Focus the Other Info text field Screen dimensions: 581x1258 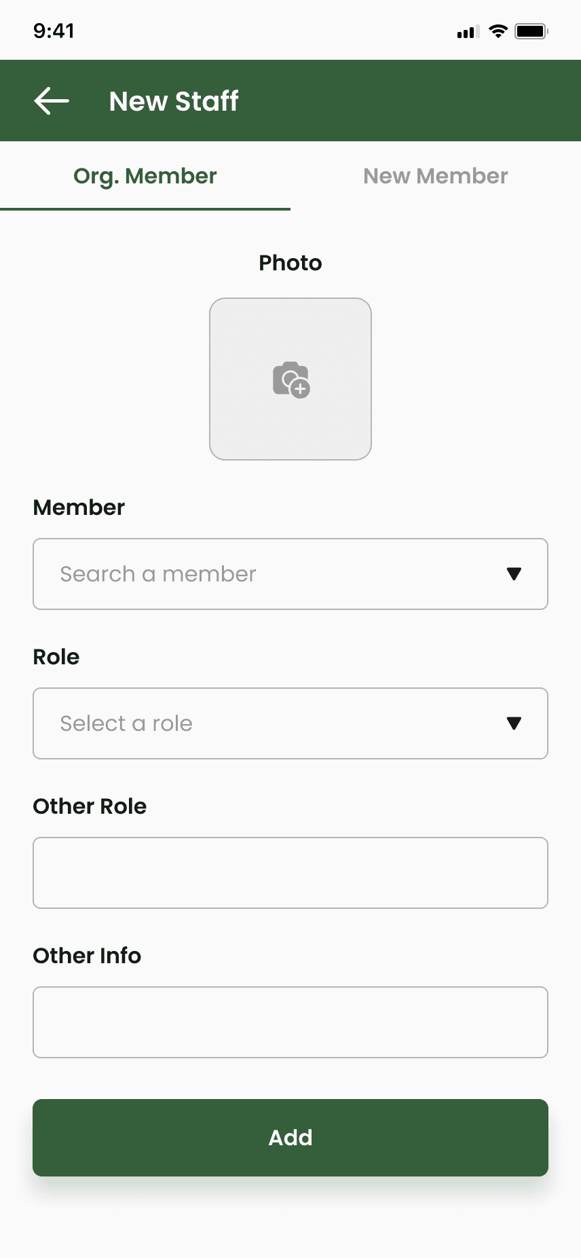tap(290, 1022)
